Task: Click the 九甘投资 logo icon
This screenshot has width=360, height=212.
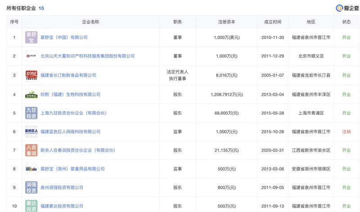Action: pos(31,113)
